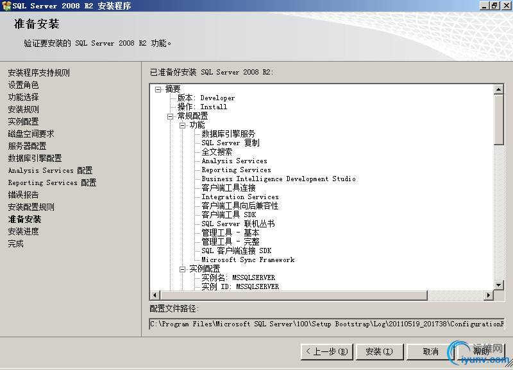513x370 pixels.
Task: Click the 配置文件路径 path field
Action: point(326,324)
